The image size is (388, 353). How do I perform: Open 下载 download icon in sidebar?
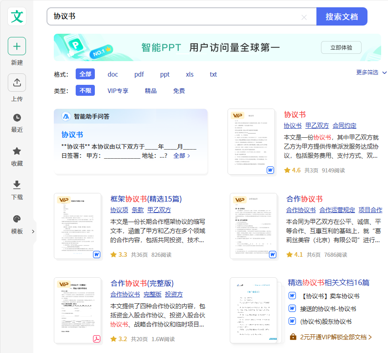click(x=17, y=185)
